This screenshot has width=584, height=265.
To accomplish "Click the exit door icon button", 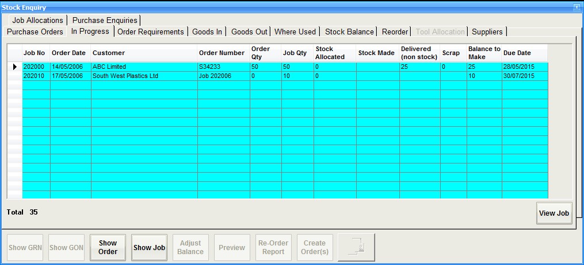I will 356,248.
